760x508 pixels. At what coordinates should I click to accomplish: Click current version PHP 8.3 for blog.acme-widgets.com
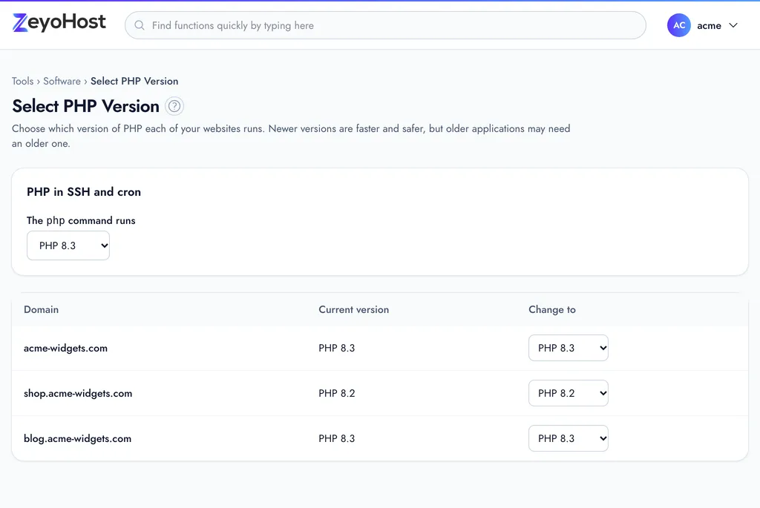(x=337, y=438)
